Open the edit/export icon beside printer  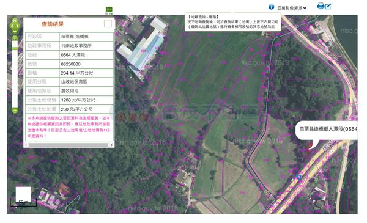328,6
